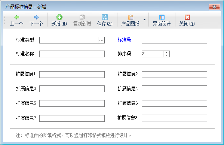224x145 pixels.
Task: Close the 产品标准信息 window
Action: pyautogui.click(x=214, y=7)
